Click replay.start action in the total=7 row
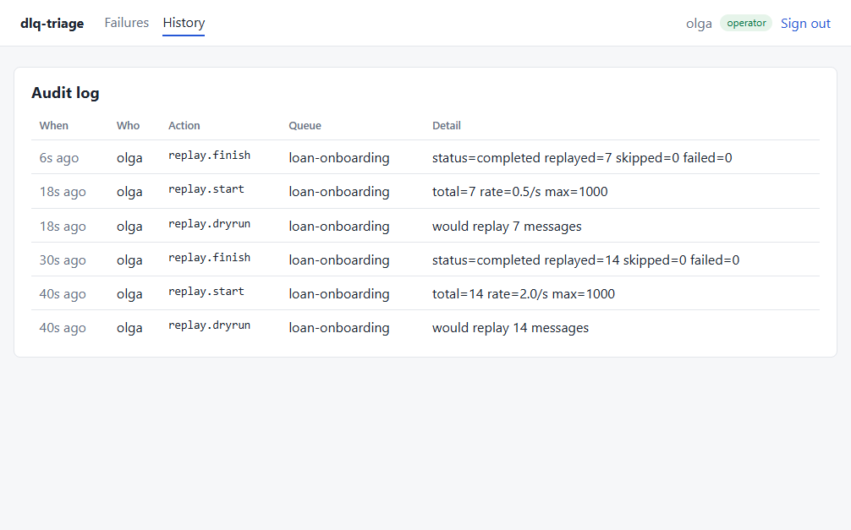 tap(206, 189)
